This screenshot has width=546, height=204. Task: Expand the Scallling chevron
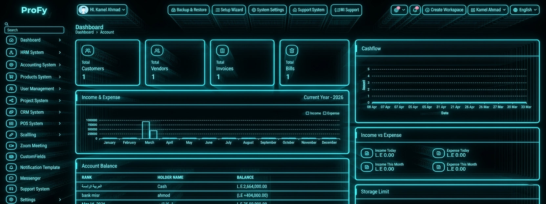click(60, 134)
